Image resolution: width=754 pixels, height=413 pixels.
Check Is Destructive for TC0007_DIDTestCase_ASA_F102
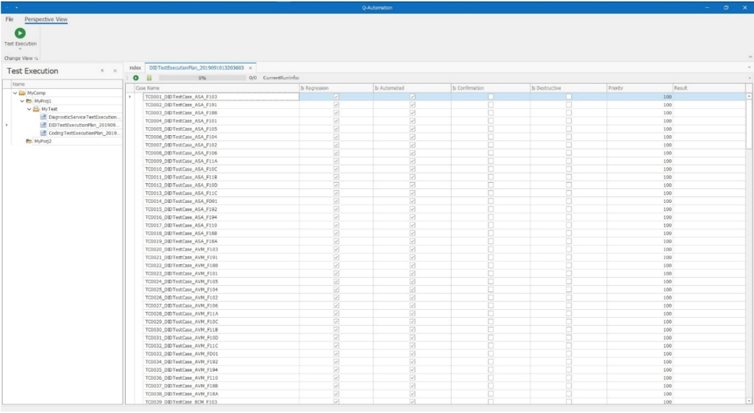coord(569,145)
